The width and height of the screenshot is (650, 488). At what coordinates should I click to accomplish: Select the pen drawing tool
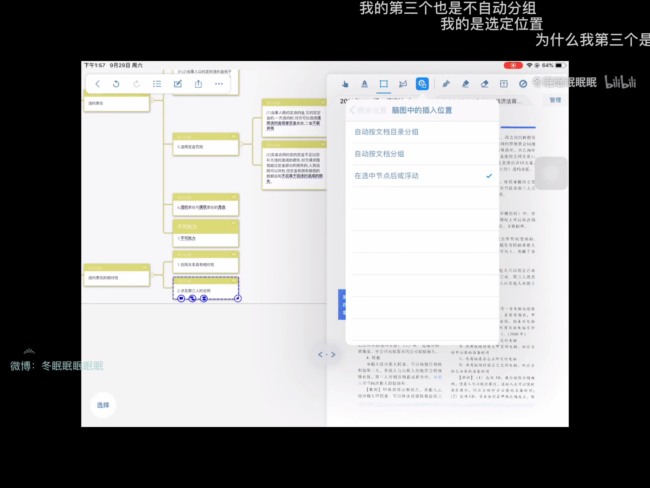(446, 84)
